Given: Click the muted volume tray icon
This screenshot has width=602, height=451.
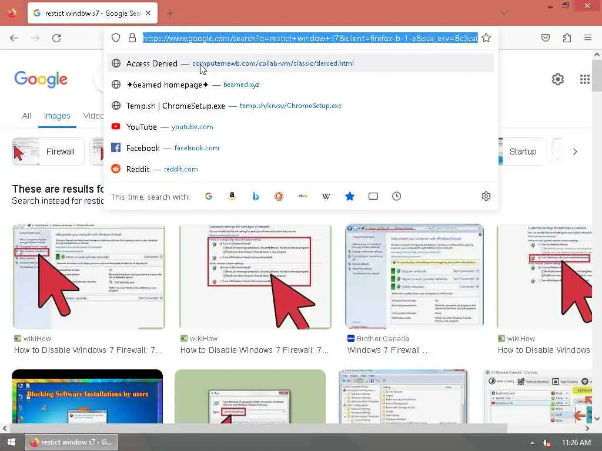Looking at the screenshot, I should pos(546,443).
